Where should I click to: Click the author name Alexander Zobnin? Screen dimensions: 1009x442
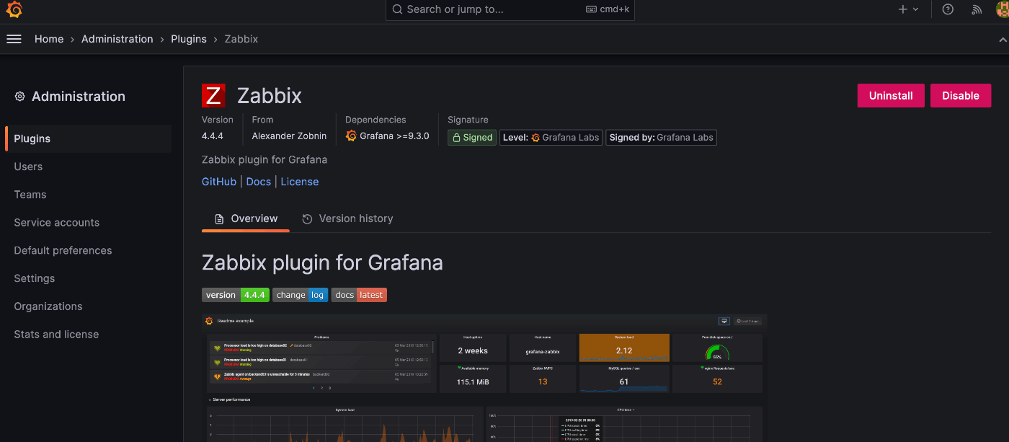click(x=289, y=136)
